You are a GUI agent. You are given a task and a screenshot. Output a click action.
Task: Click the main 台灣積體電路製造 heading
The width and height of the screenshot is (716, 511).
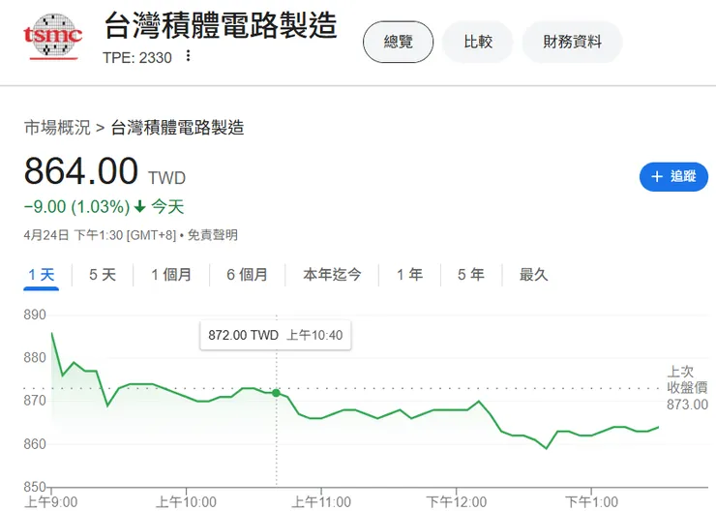[x=221, y=25]
